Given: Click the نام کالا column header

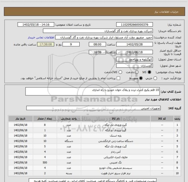Looking at the screenshot, I should pos(116,119).
